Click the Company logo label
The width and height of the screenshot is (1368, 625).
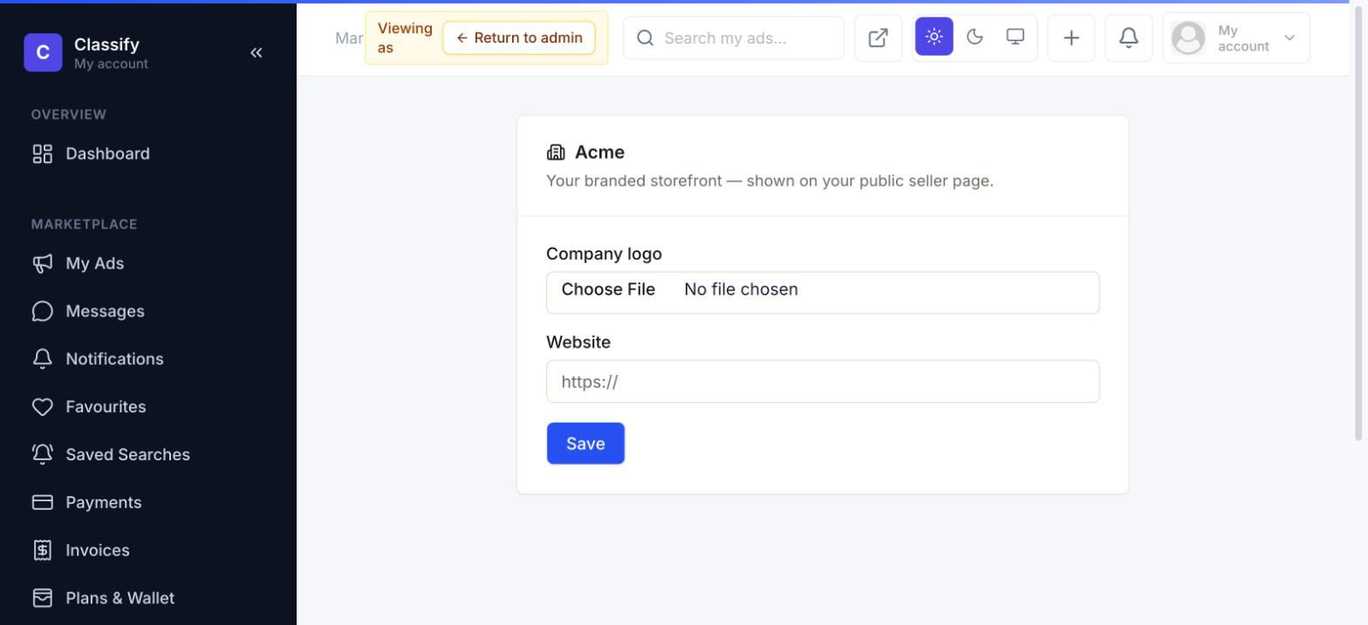[x=604, y=254]
